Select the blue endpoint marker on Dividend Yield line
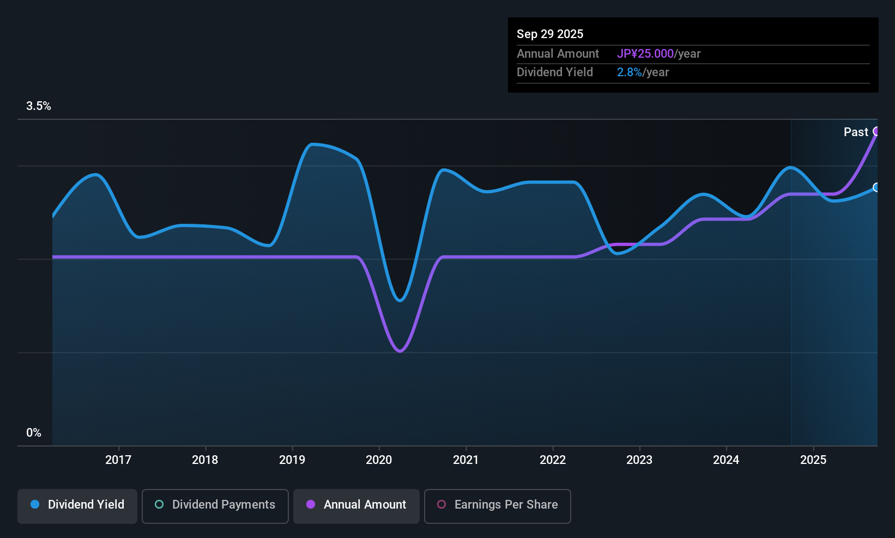Screen dimensions: 895x538 [x=876, y=187]
